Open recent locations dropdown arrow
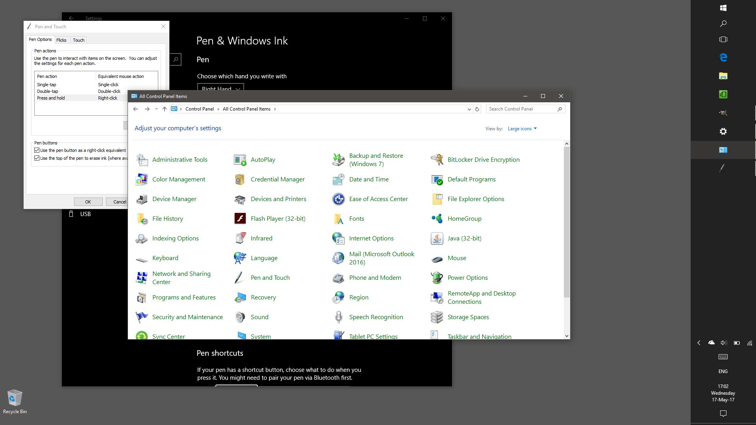Image resolution: width=756 pixels, height=425 pixels. click(156, 109)
